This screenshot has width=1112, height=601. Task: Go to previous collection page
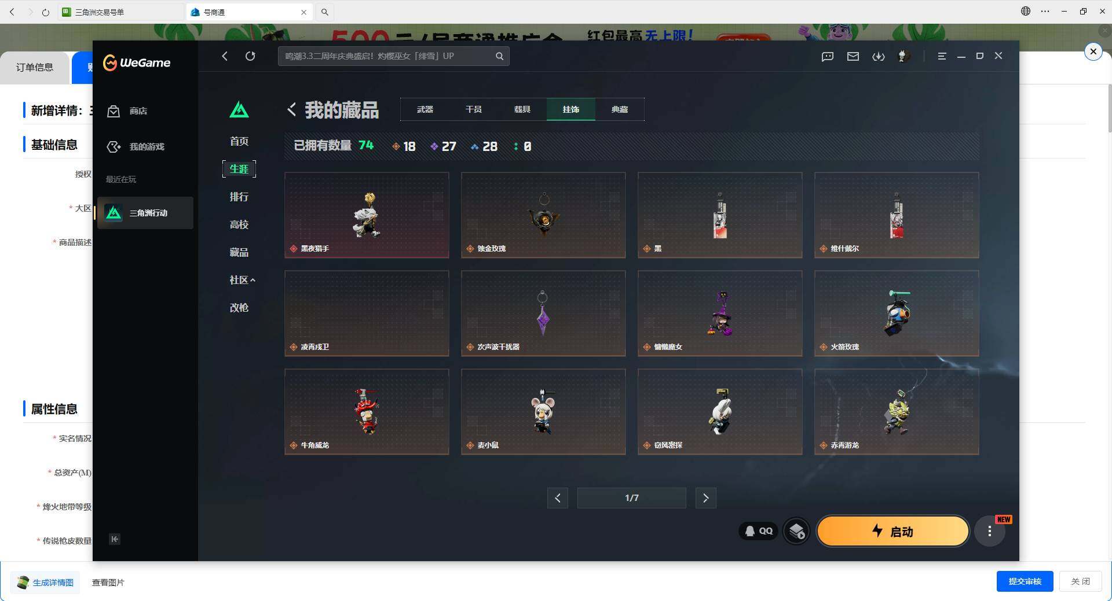click(558, 498)
